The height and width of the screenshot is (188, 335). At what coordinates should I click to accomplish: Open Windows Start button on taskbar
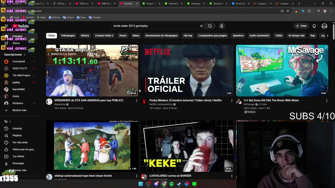pyautogui.click(x=141, y=184)
